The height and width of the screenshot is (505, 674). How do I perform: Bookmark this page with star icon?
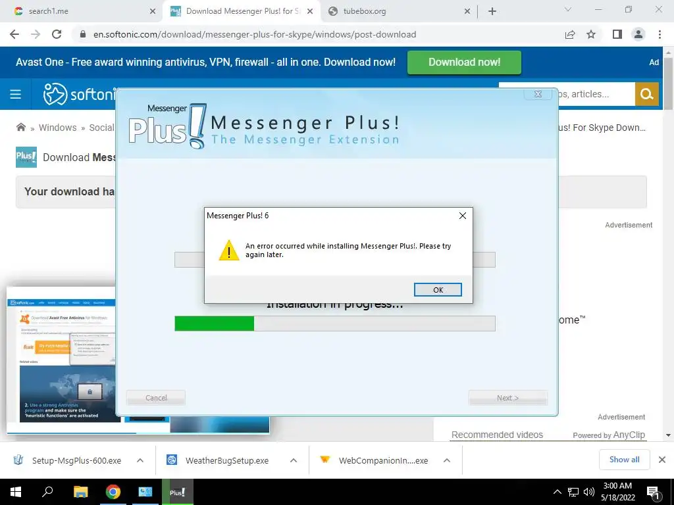[591, 34]
